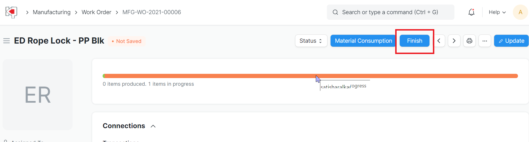Click the Material Consumption button
529x142 pixels.
point(363,41)
